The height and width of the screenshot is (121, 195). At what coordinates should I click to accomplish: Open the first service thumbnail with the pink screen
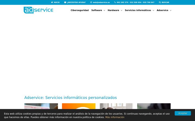pyautogui.click(x=41, y=106)
